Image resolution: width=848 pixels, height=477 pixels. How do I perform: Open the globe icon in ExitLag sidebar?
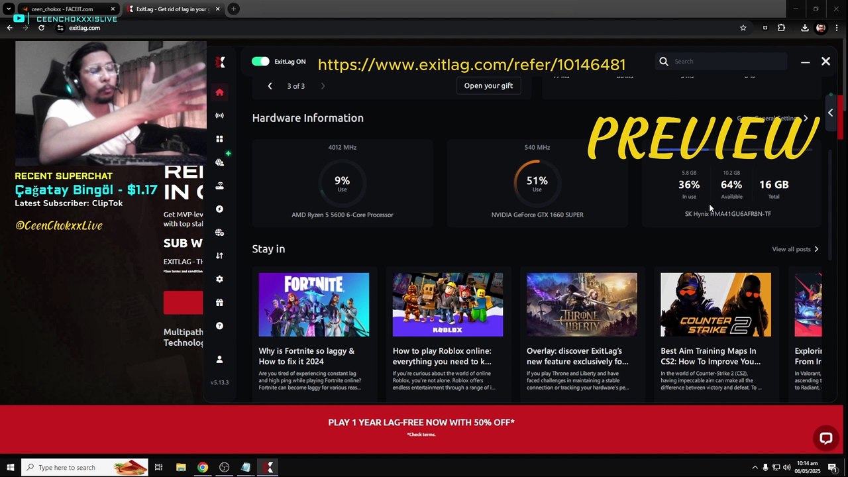coord(219,233)
